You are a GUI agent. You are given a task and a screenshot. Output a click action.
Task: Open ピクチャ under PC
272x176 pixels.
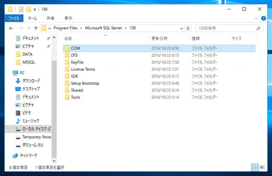coord(28,105)
